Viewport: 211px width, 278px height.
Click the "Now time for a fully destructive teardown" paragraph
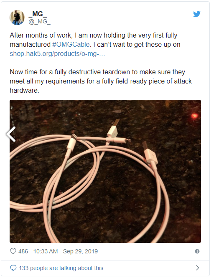coord(101,81)
